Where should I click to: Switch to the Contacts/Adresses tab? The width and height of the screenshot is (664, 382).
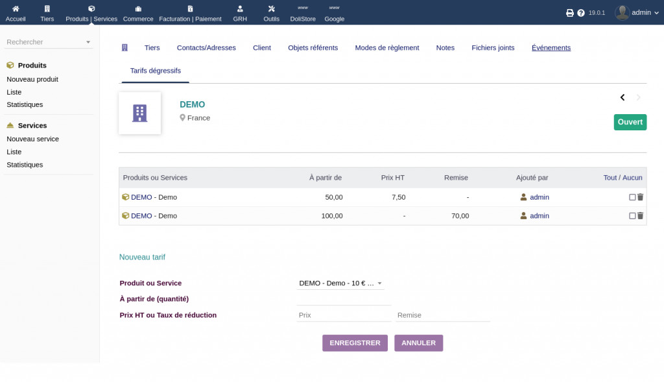(206, 48)
